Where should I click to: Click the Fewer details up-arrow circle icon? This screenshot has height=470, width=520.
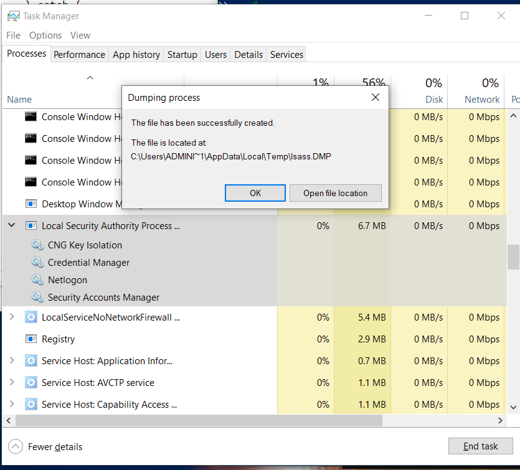[x=16, y=446]
